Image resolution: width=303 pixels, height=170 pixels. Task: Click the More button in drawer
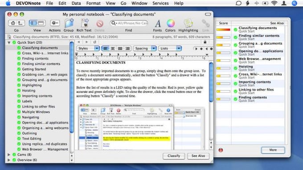(x=273, y=150)
